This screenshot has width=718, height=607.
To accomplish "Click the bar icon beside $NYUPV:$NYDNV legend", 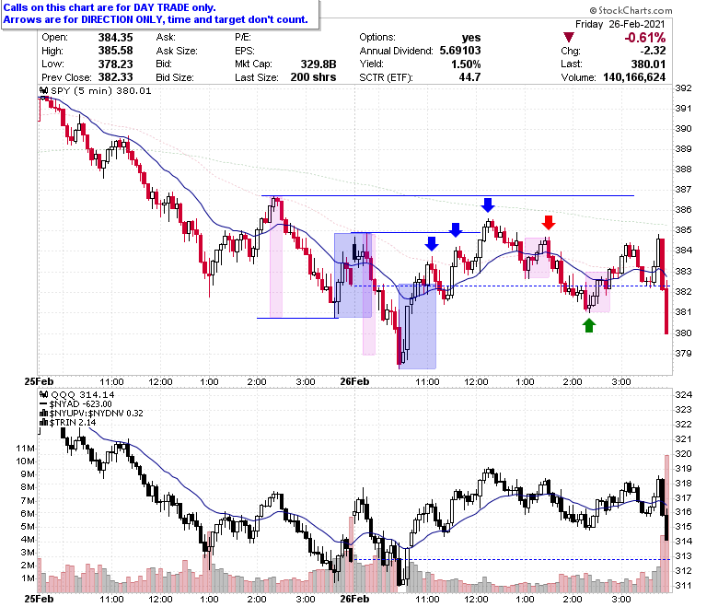I will (x=44, y=414).
